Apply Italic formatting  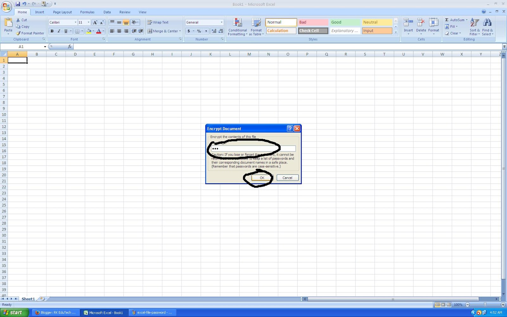[59, 31]
